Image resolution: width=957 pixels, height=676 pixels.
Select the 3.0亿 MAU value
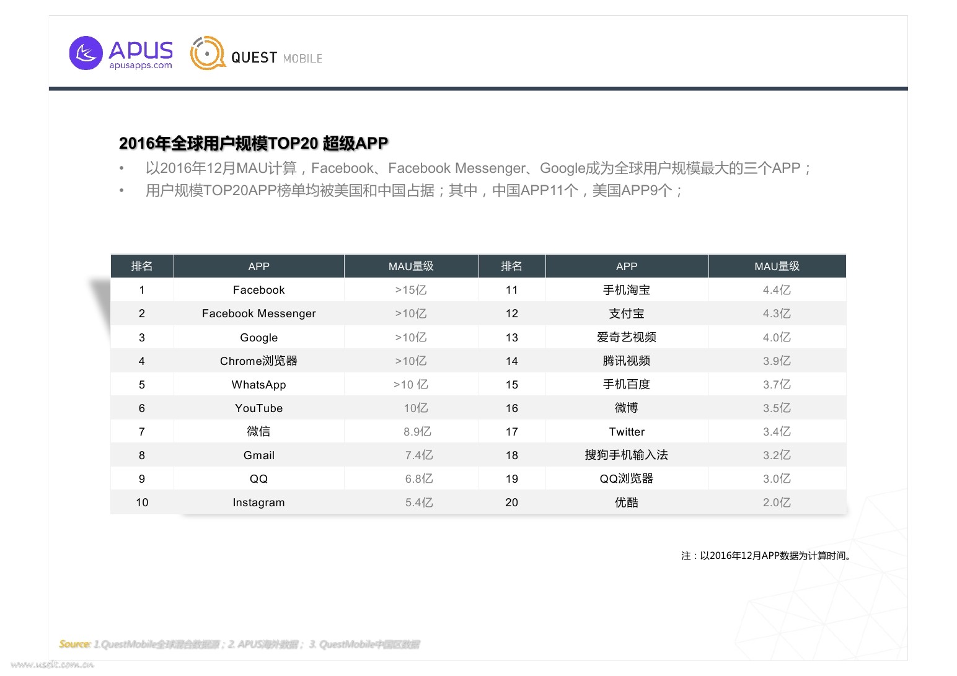pyautogui.click(x=777, y=478)
